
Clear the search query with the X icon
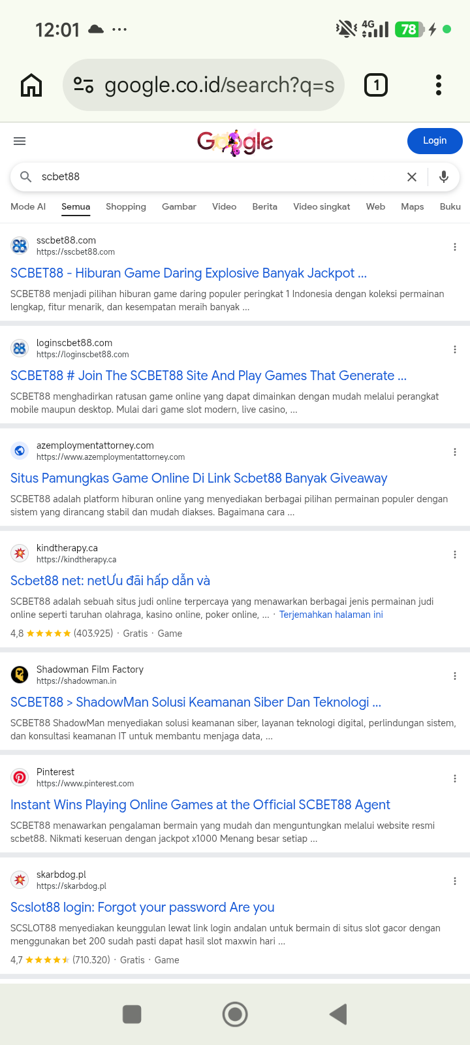pyautogui.click(x=412, y=177)
